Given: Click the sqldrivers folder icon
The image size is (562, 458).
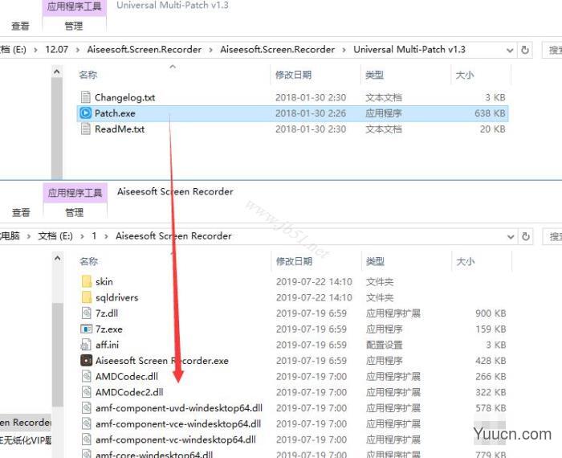Looking at the screenshot, I should click(x=87, y=297).
